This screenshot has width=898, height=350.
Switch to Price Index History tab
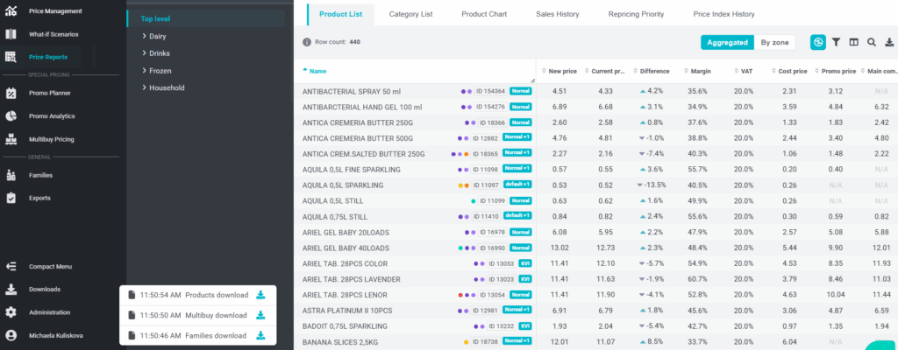point(723,14)
